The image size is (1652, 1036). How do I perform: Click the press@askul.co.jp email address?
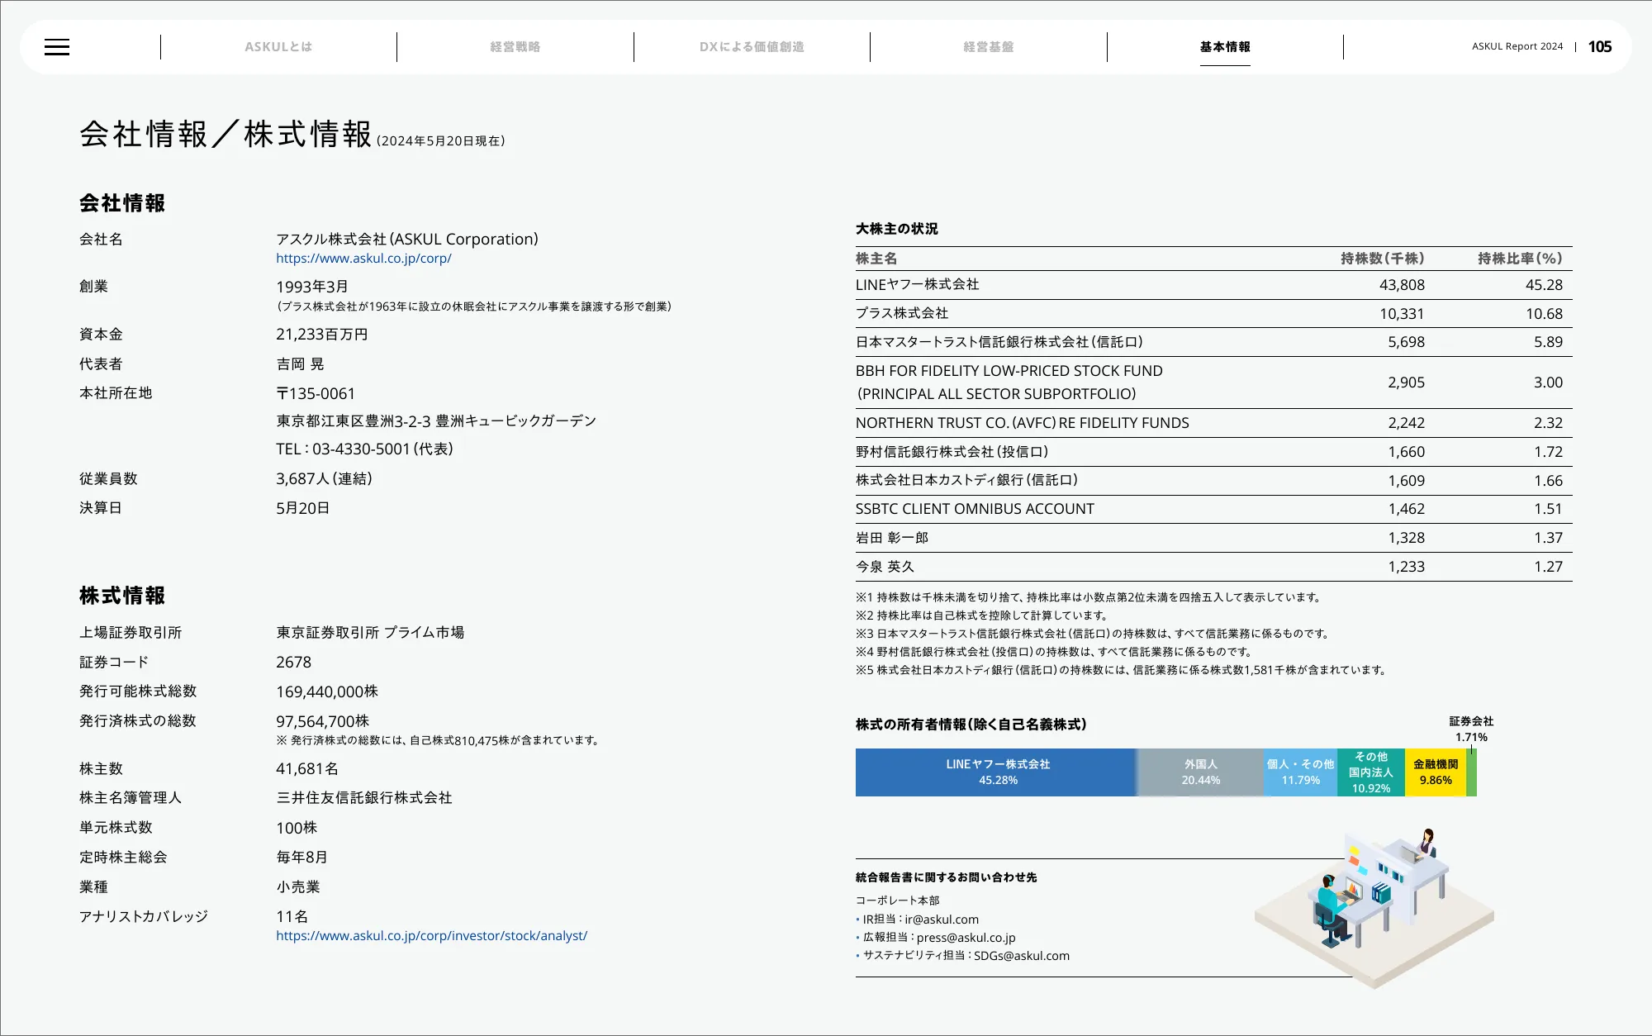click(966, 938)
